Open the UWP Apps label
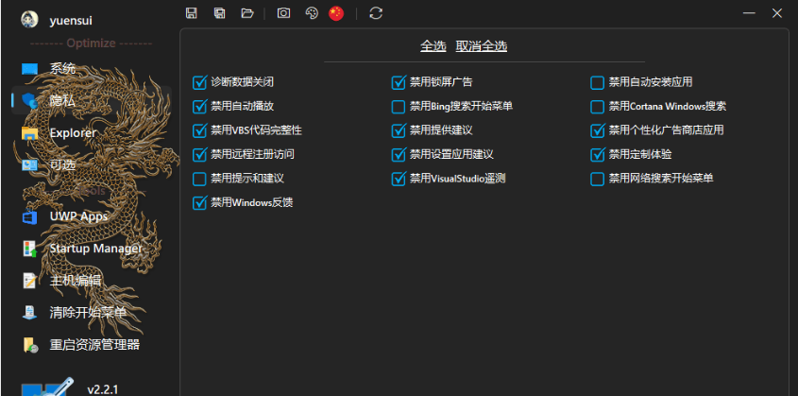798x396 pixels. (79, 216)
